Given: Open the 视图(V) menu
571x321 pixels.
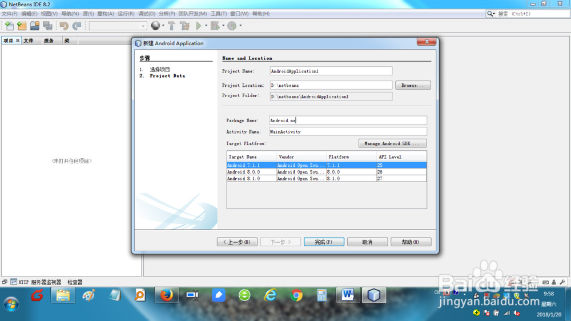Looking at the screenshot, I should tap(49, 14).
